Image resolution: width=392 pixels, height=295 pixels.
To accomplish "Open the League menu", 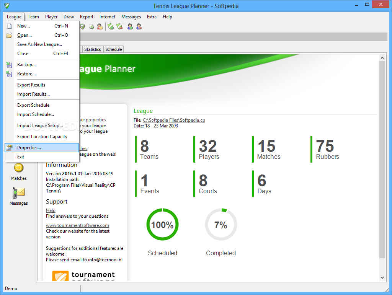I will coord(14,17).
